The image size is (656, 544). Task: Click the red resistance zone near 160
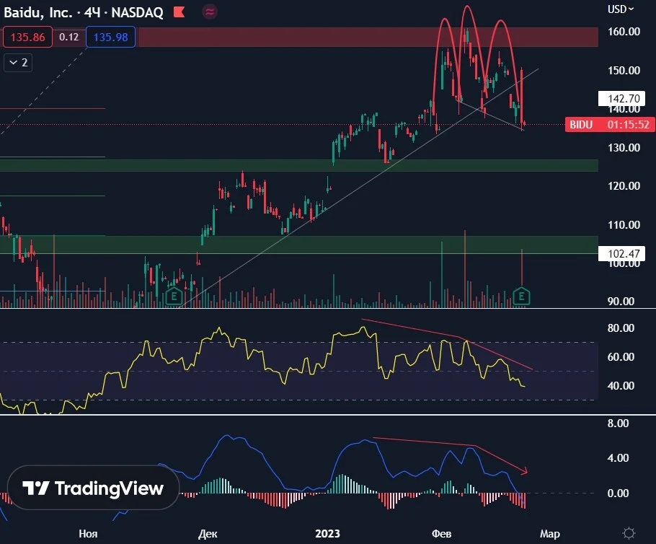tap(368, 37)
